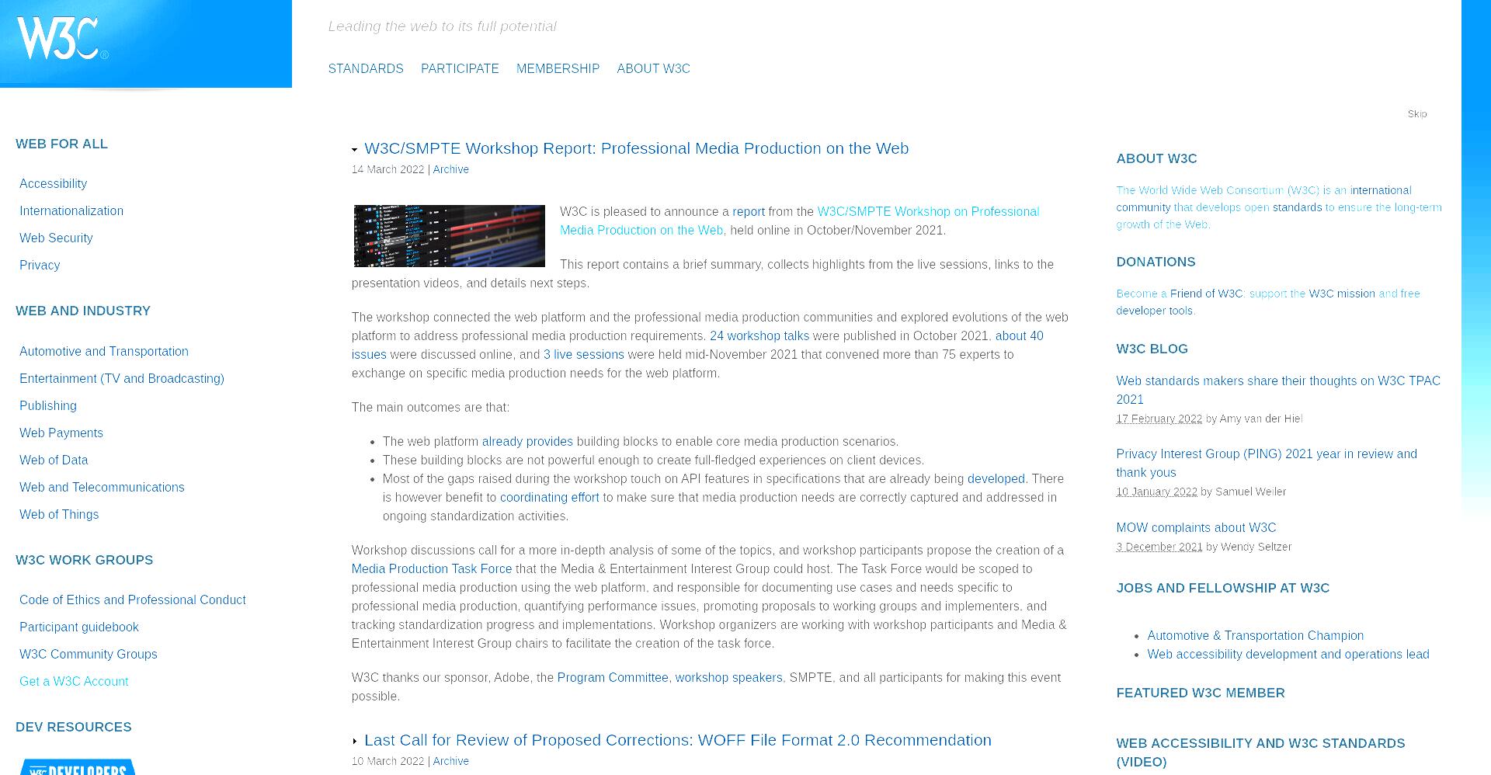Screen dimensions: 1491x775
Task: Click the media production workshop thumbnail
Action: coord(450,236)
